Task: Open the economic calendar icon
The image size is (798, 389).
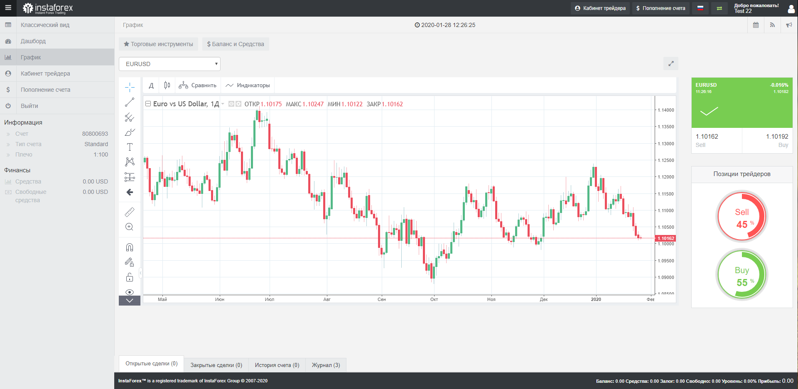Action: coord(756,25)
